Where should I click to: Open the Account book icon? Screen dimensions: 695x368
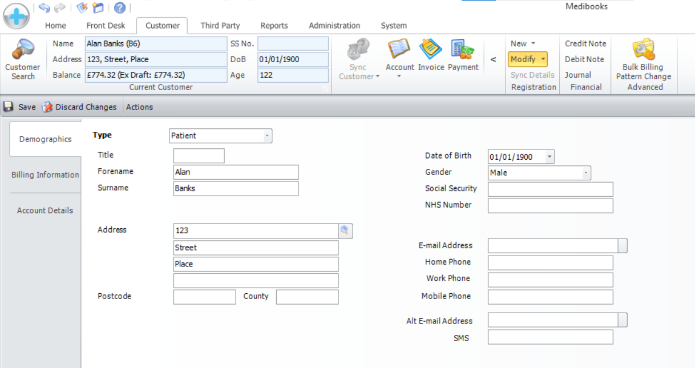(399, 50)
